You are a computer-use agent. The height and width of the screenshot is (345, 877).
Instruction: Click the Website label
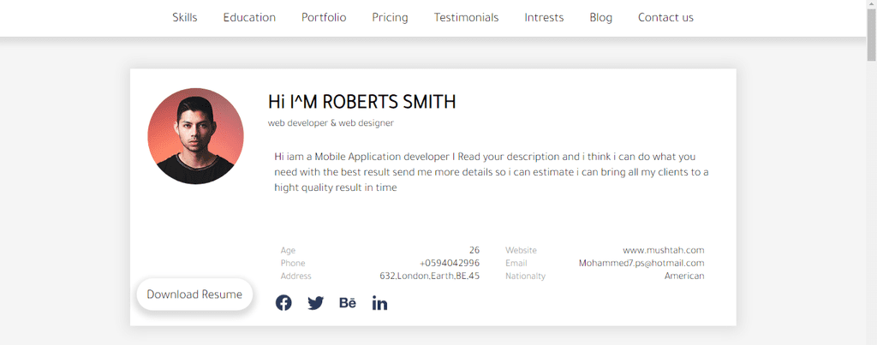pos(521,250)
